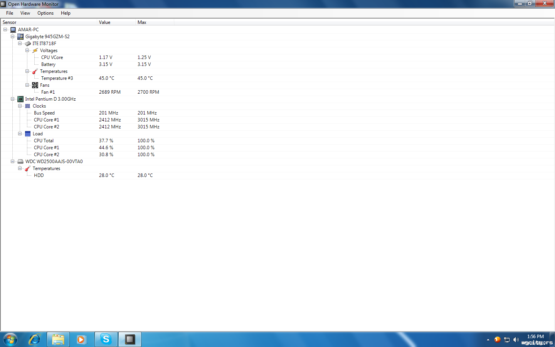555x347 pixels.
Task: Collapse the Load group
Action: (x=20, y=134)
